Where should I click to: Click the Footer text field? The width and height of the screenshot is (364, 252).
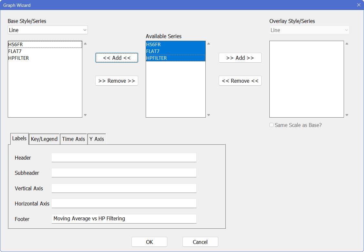[124, 219]
